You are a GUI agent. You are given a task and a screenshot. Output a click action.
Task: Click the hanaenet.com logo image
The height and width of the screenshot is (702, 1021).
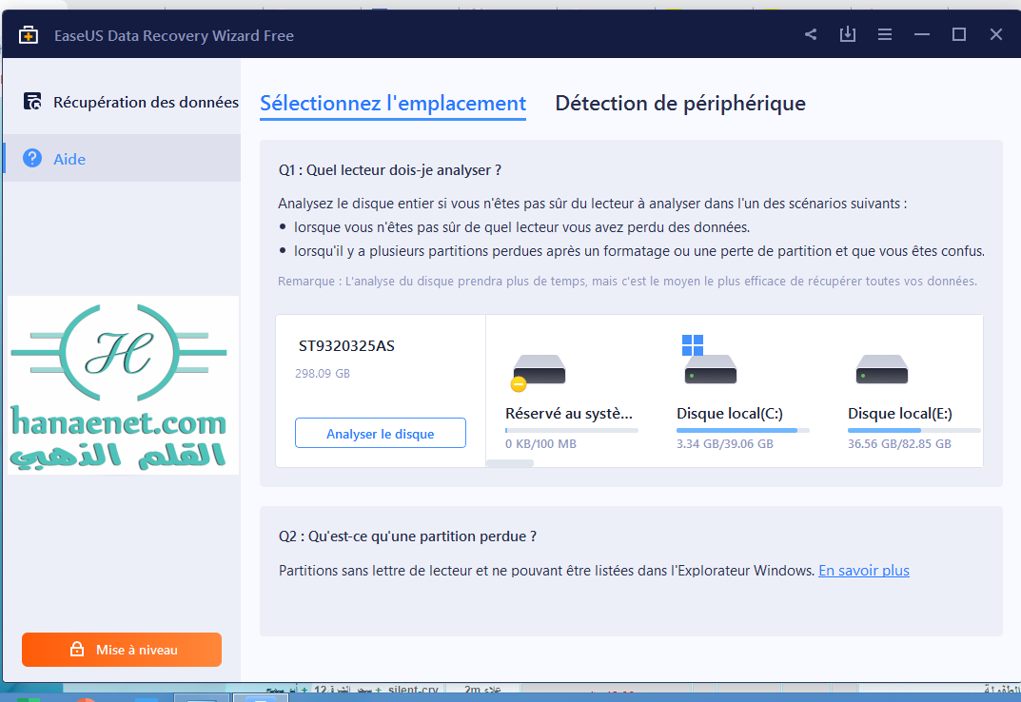pyautogui.click(x=123, y=385)
